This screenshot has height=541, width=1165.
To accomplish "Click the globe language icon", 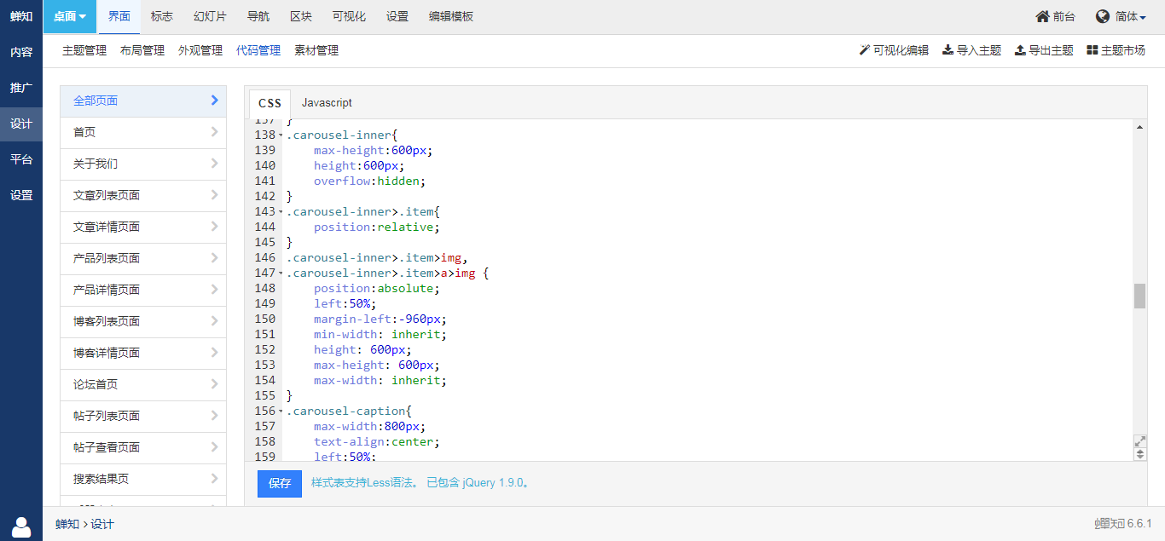I will point(1103,17).
